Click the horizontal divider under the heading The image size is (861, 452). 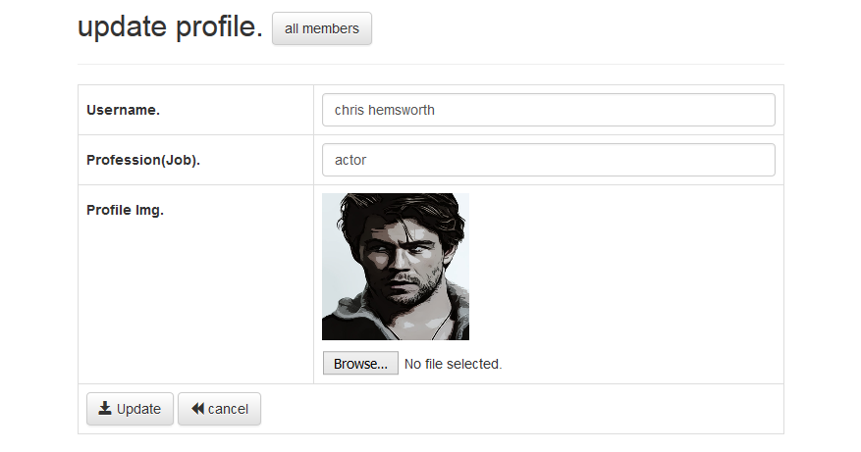430,65
